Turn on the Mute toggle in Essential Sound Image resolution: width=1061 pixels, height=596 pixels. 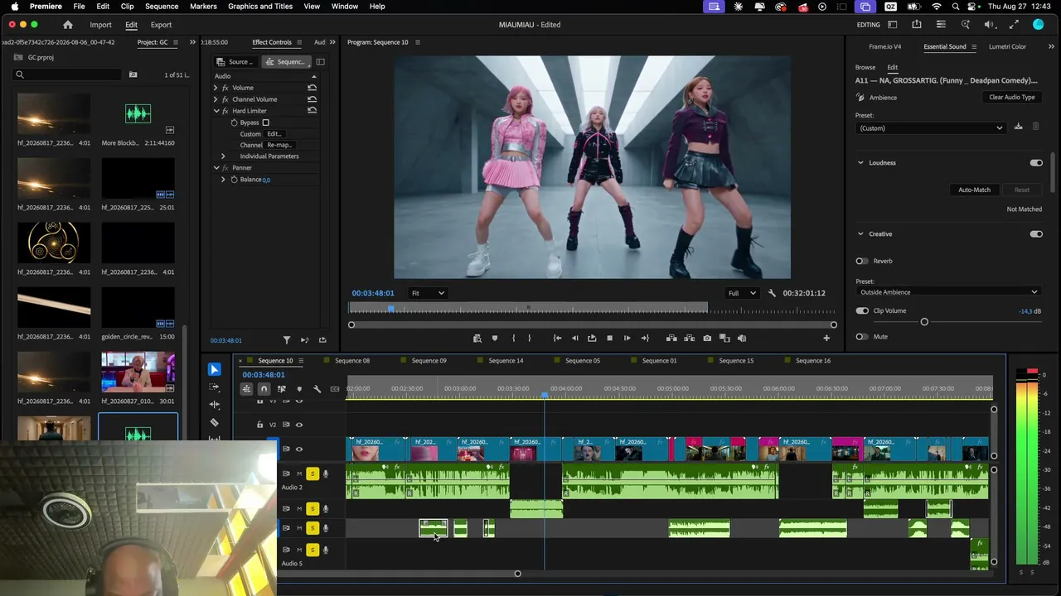(862, 337)
